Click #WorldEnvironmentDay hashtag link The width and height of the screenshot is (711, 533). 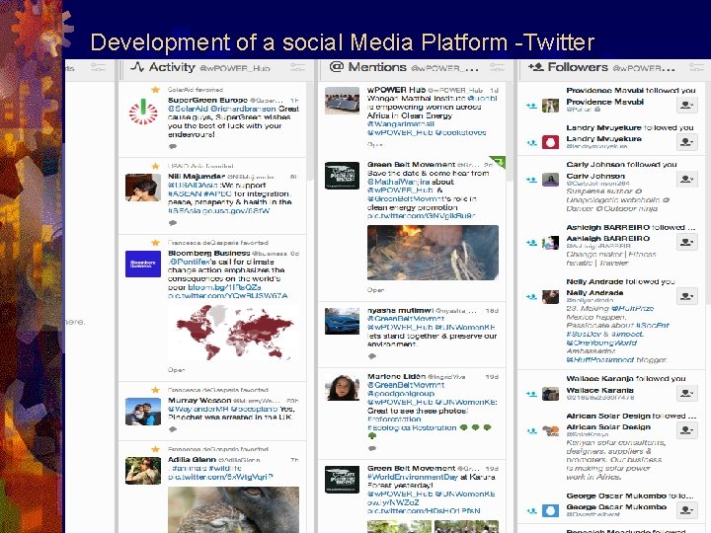click(412, 477)
